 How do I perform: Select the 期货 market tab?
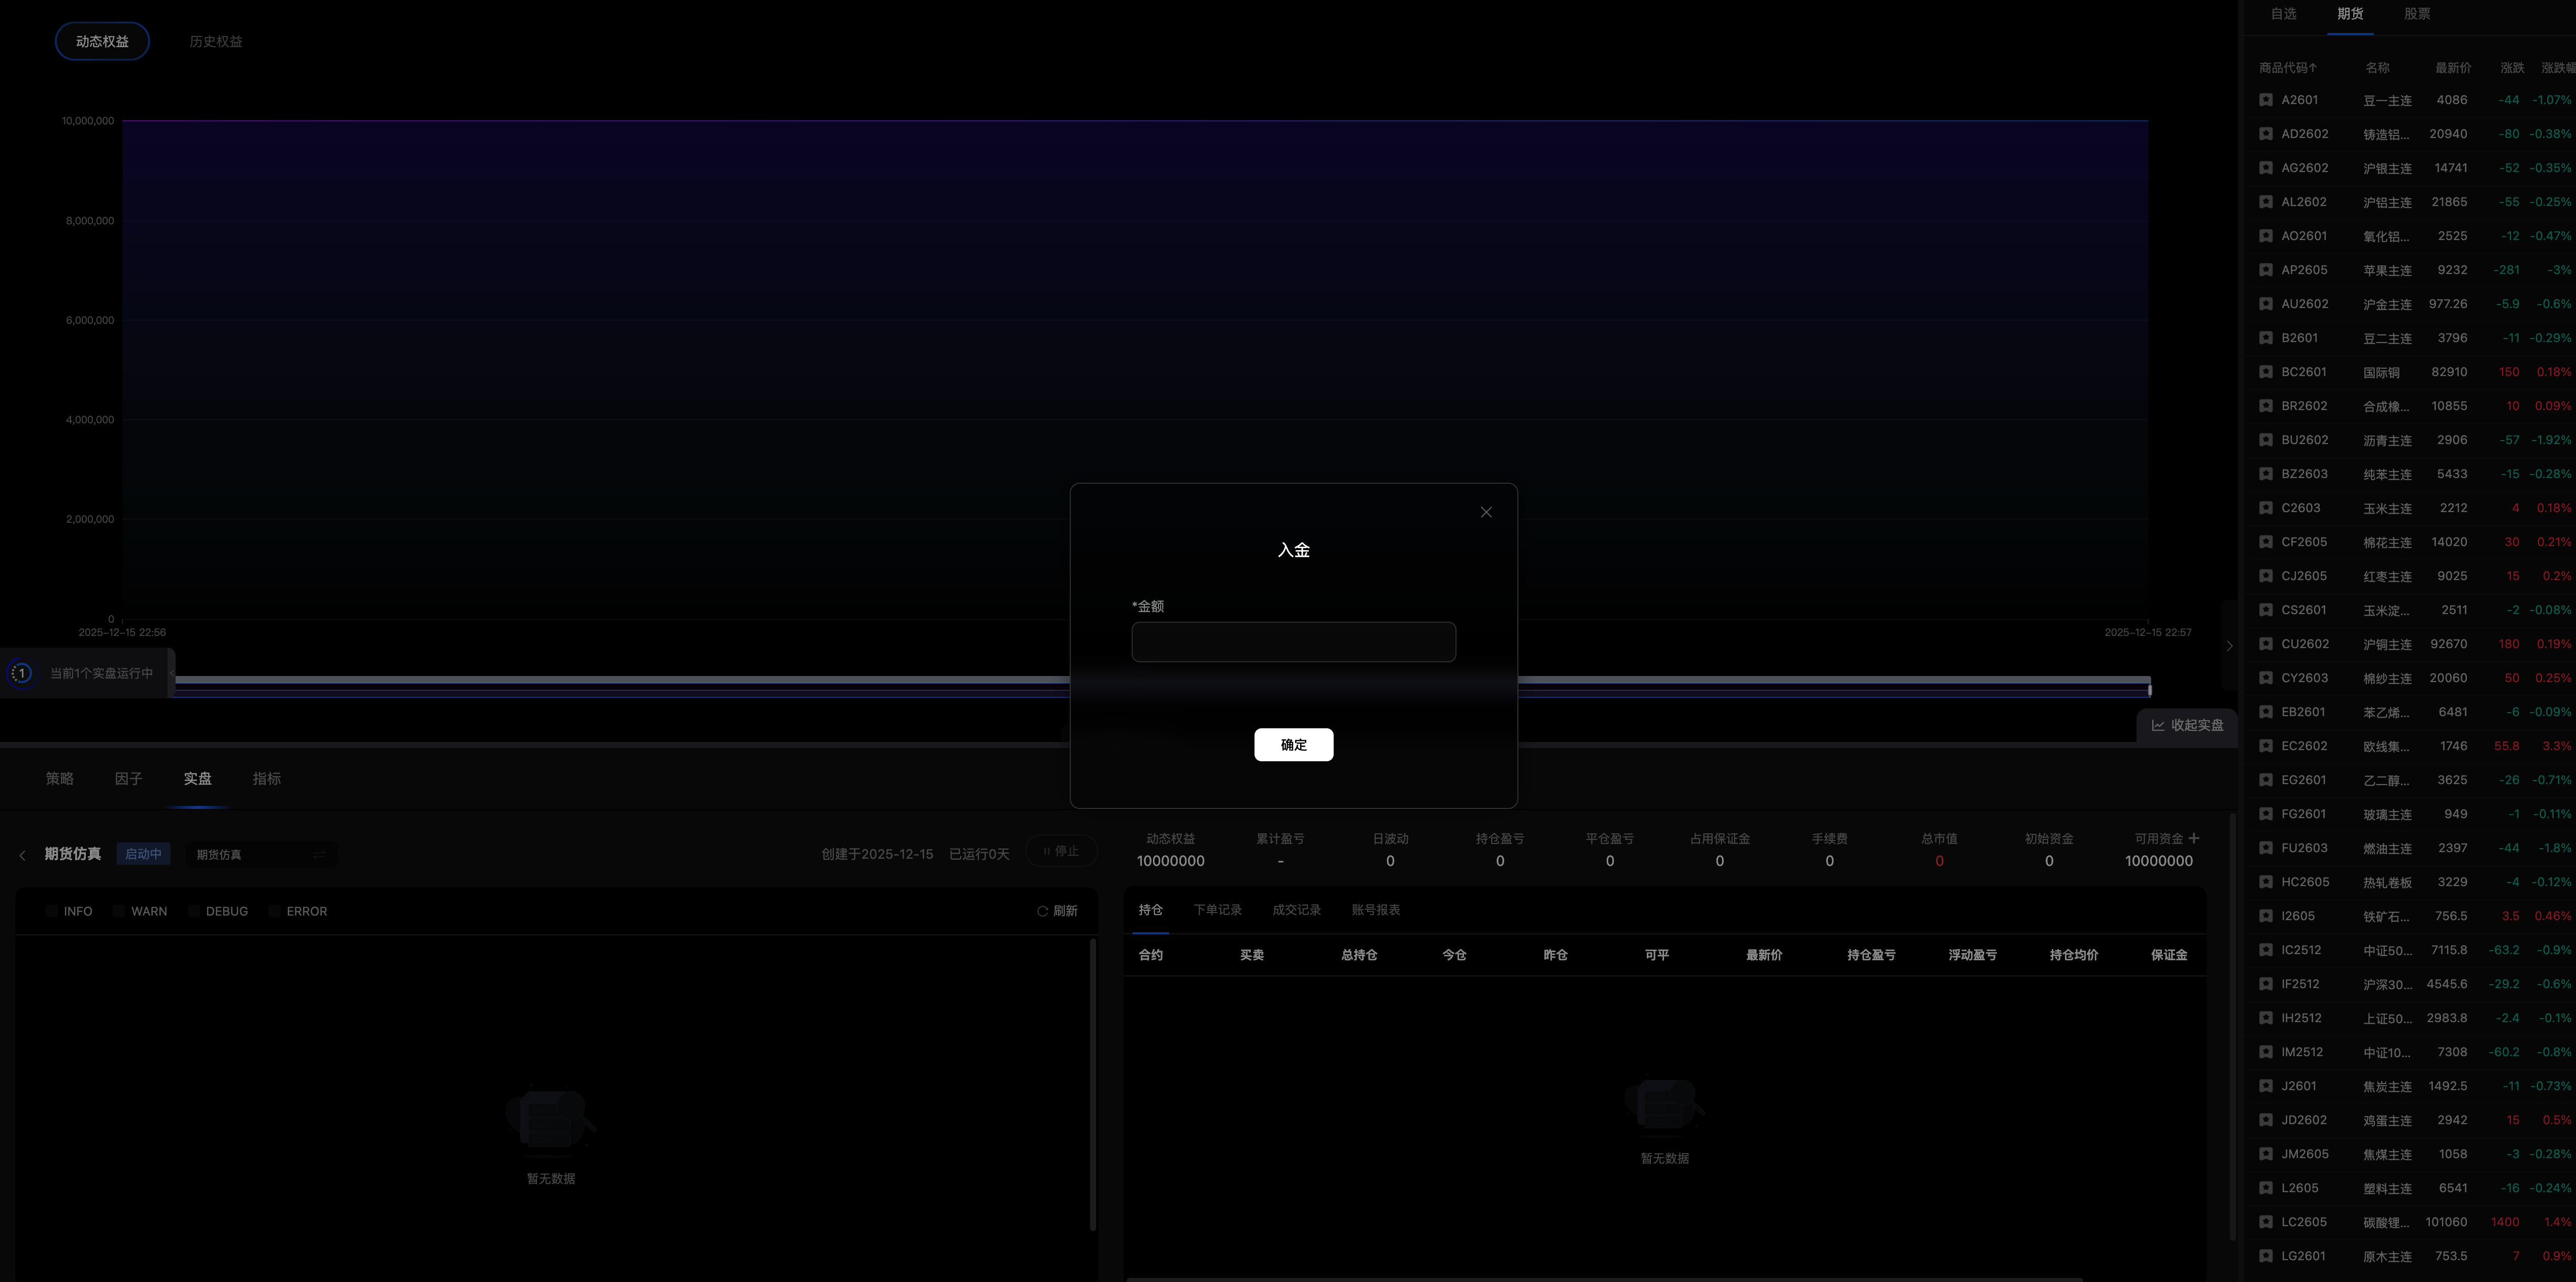pyautogui.click(x=2350, y=14)
